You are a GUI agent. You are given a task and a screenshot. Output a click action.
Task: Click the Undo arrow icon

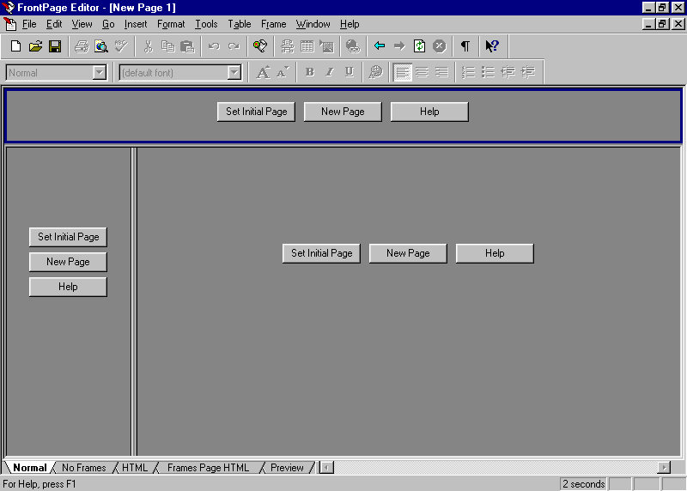coord(214,46)
